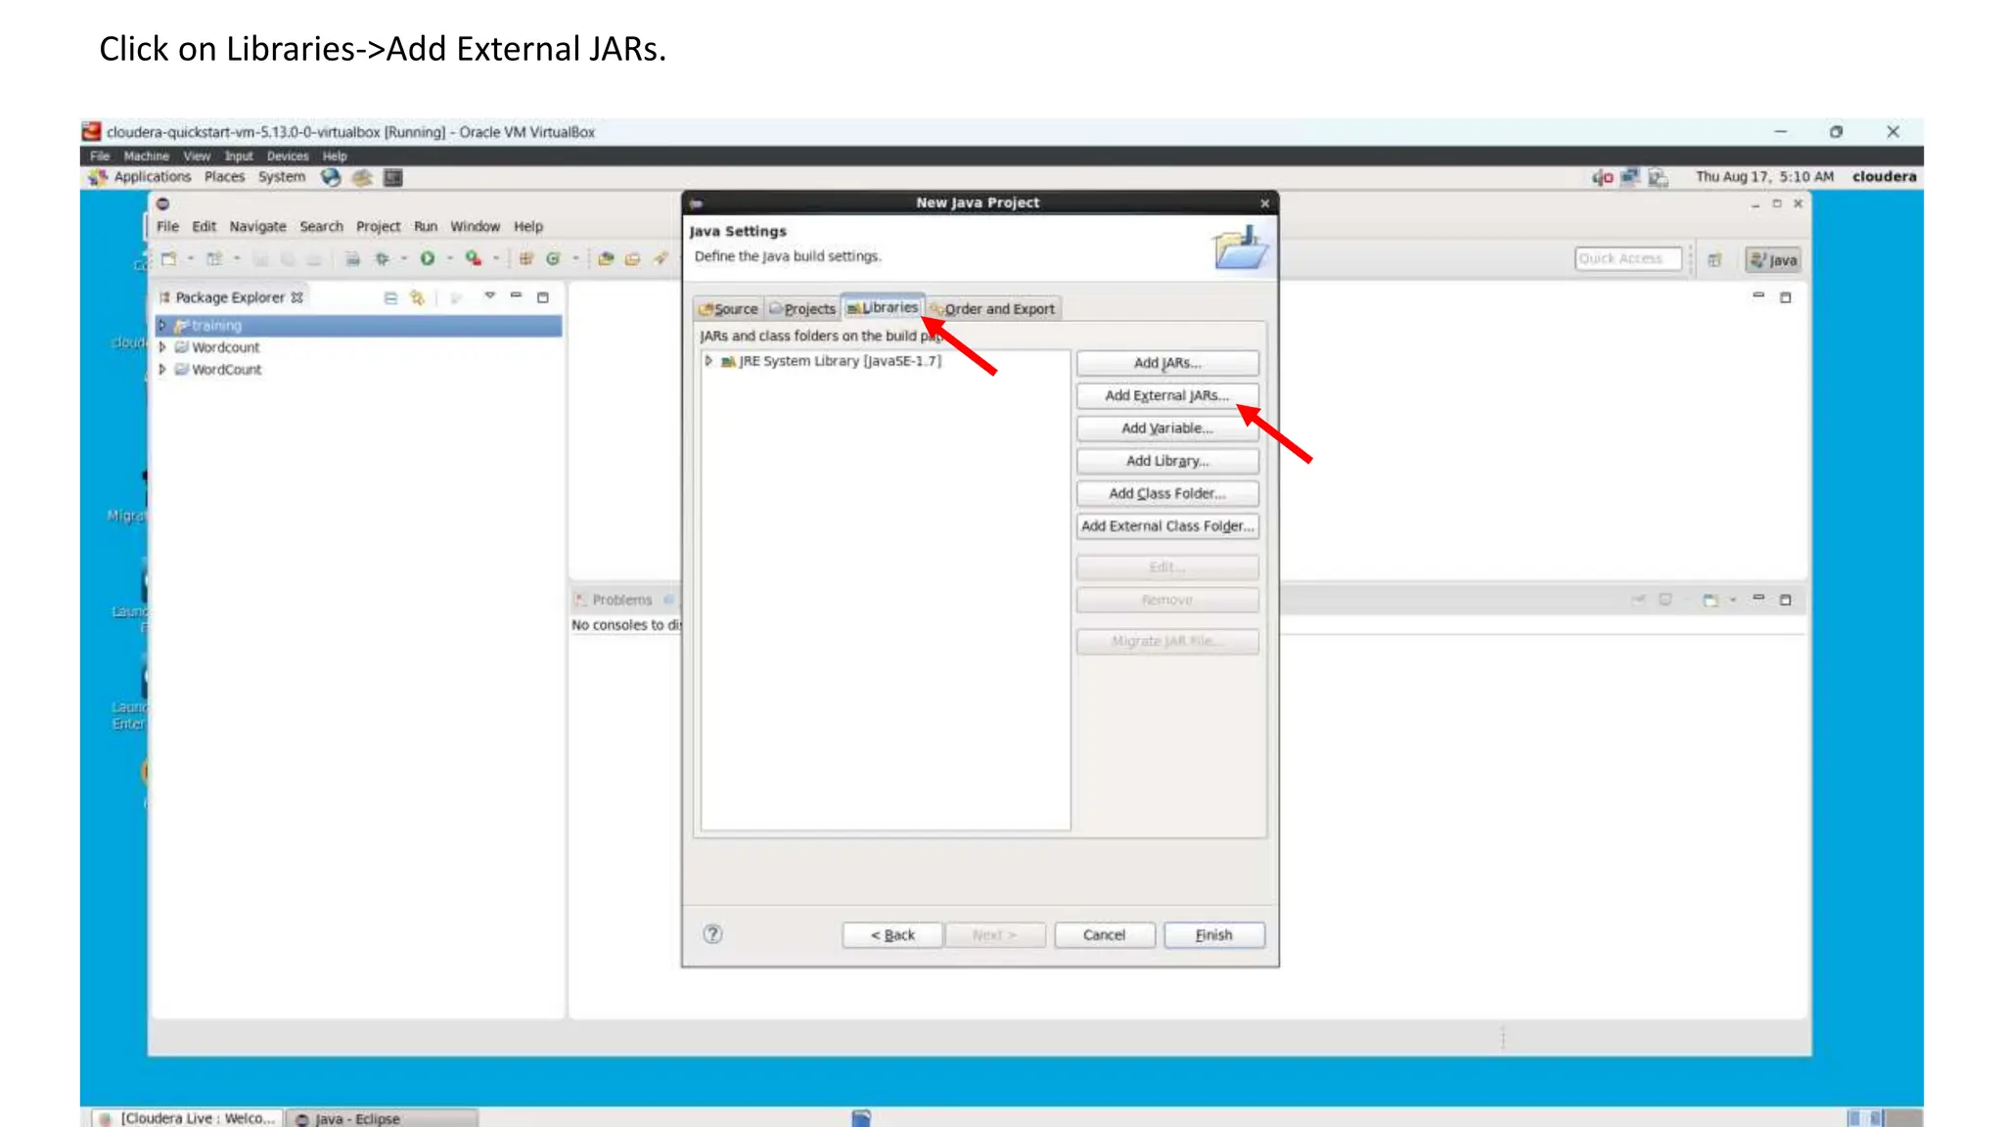The height and width of the screenshot is (1127, 2004).
Task: Open the Applications system menu
Action: pyautogui.click(x=152, y=177)
